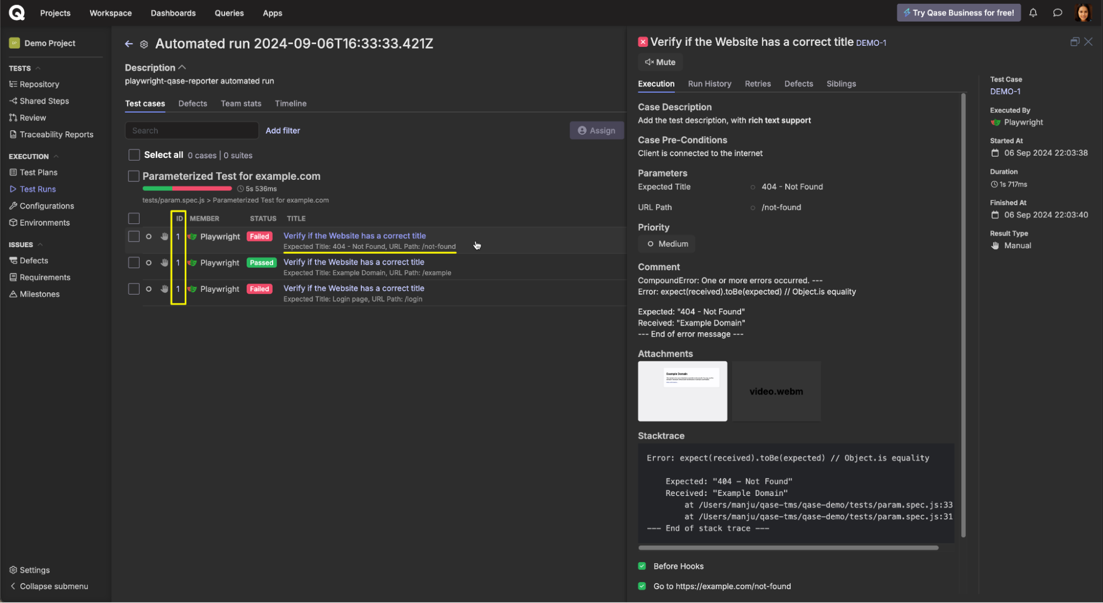The width and height of the screenshot is (1103, 603).
Task: Click the settings/info icon next to automated run
Action: 145,43
